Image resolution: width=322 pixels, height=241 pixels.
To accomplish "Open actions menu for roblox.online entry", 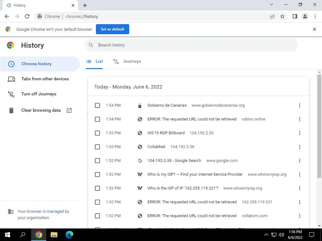I will (x=300, y=119).
